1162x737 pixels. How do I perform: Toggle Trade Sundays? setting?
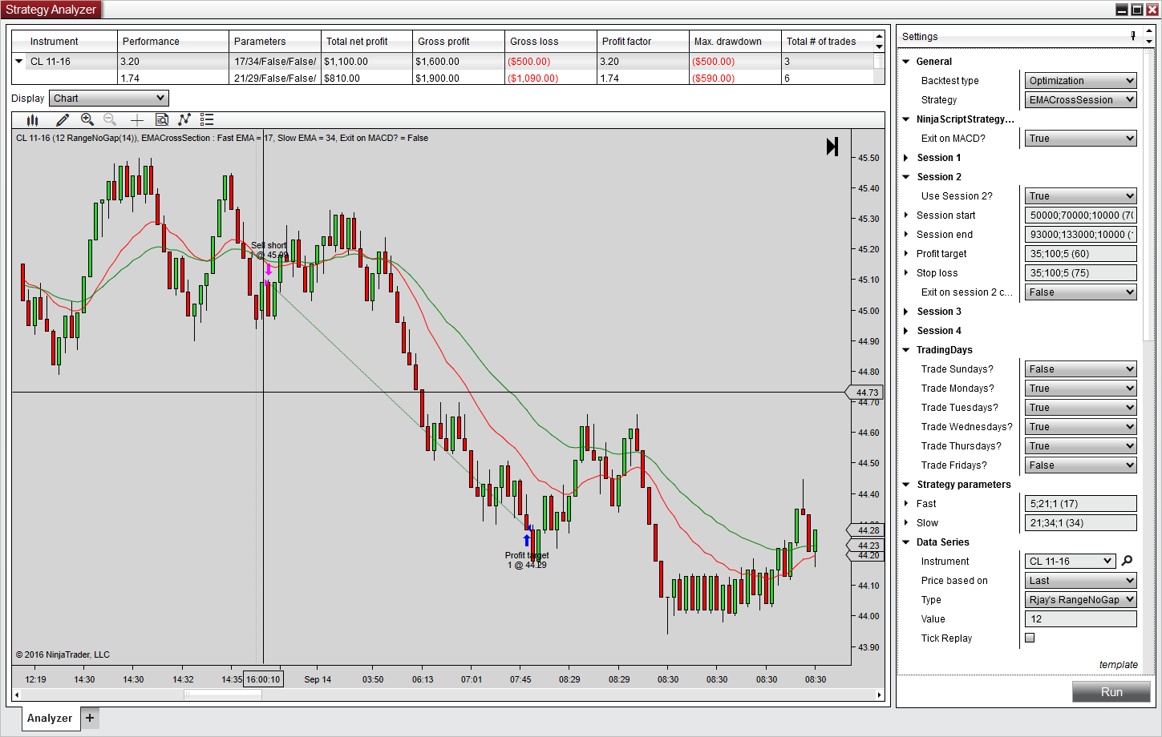tap(1081, 369)
